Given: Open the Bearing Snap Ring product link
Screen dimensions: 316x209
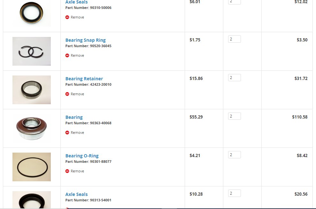Looking at the screenshot, I should click(x=85, y=40).
